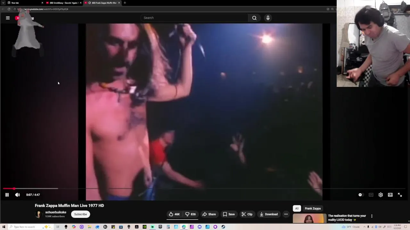Screen dimensions: 410x230
Task: Subscribe to schuerbuikske channel
Action: coord(80,214)
